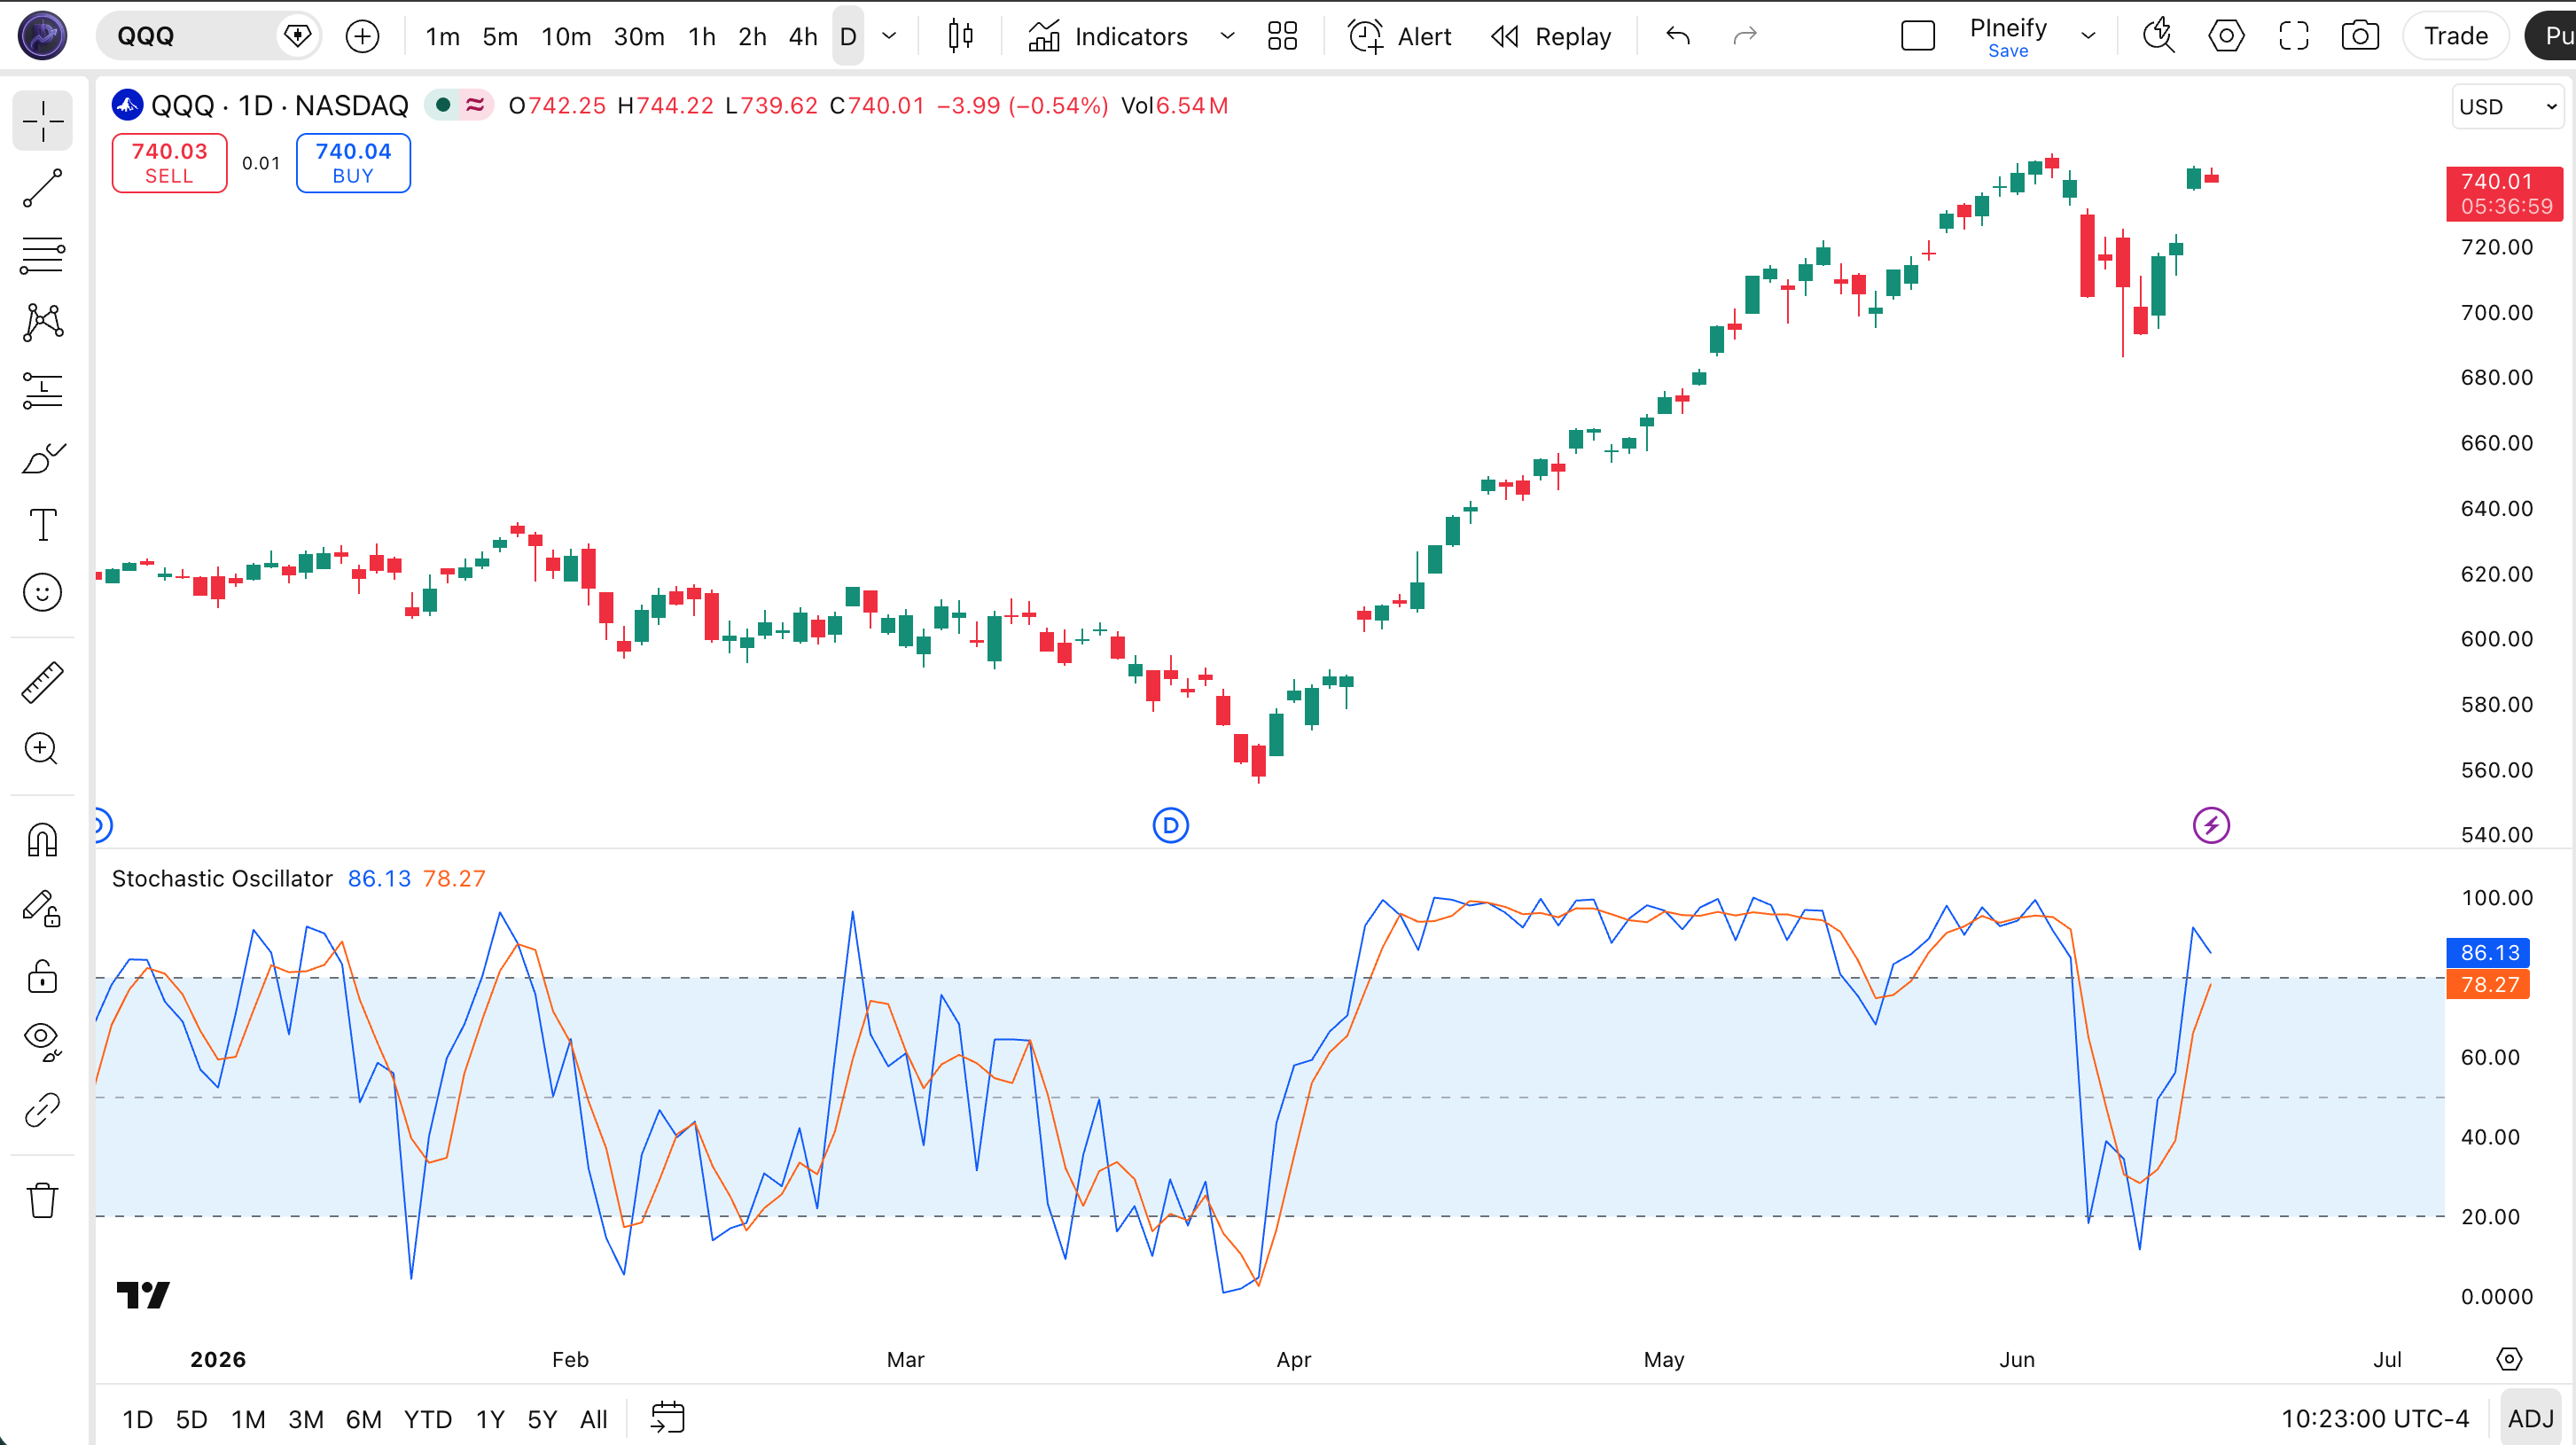
Task: Click the trash remove objects icon
Action: tap(42, 1200)
